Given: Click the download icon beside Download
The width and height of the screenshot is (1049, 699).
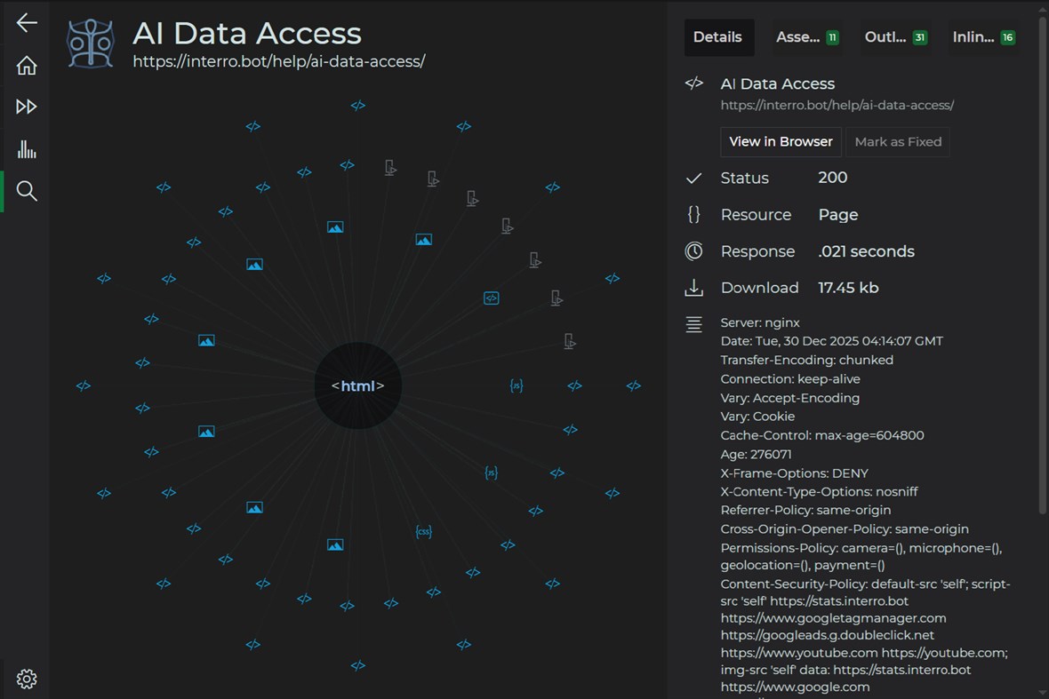Looking at the screenshot, I should point(694,288).
